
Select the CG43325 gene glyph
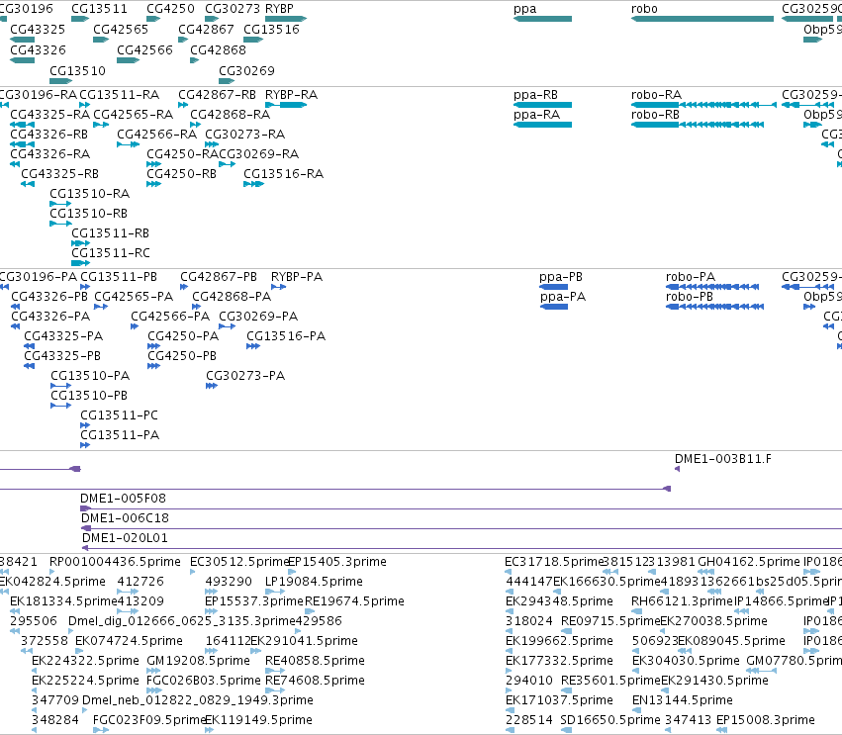(22, 40)
